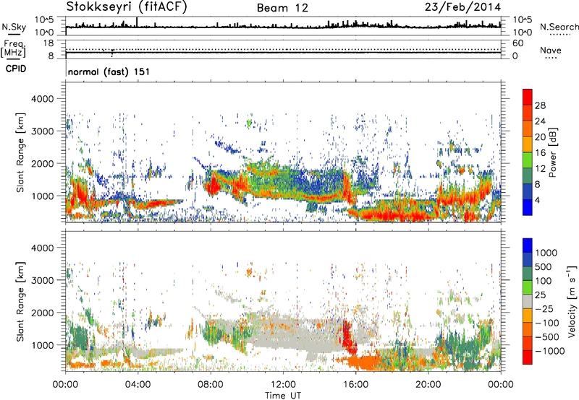Screen dimensions: 579x400
Task: Click the '28' Power colorbar value
Action: pyautogui.click(x=540, y=105)
